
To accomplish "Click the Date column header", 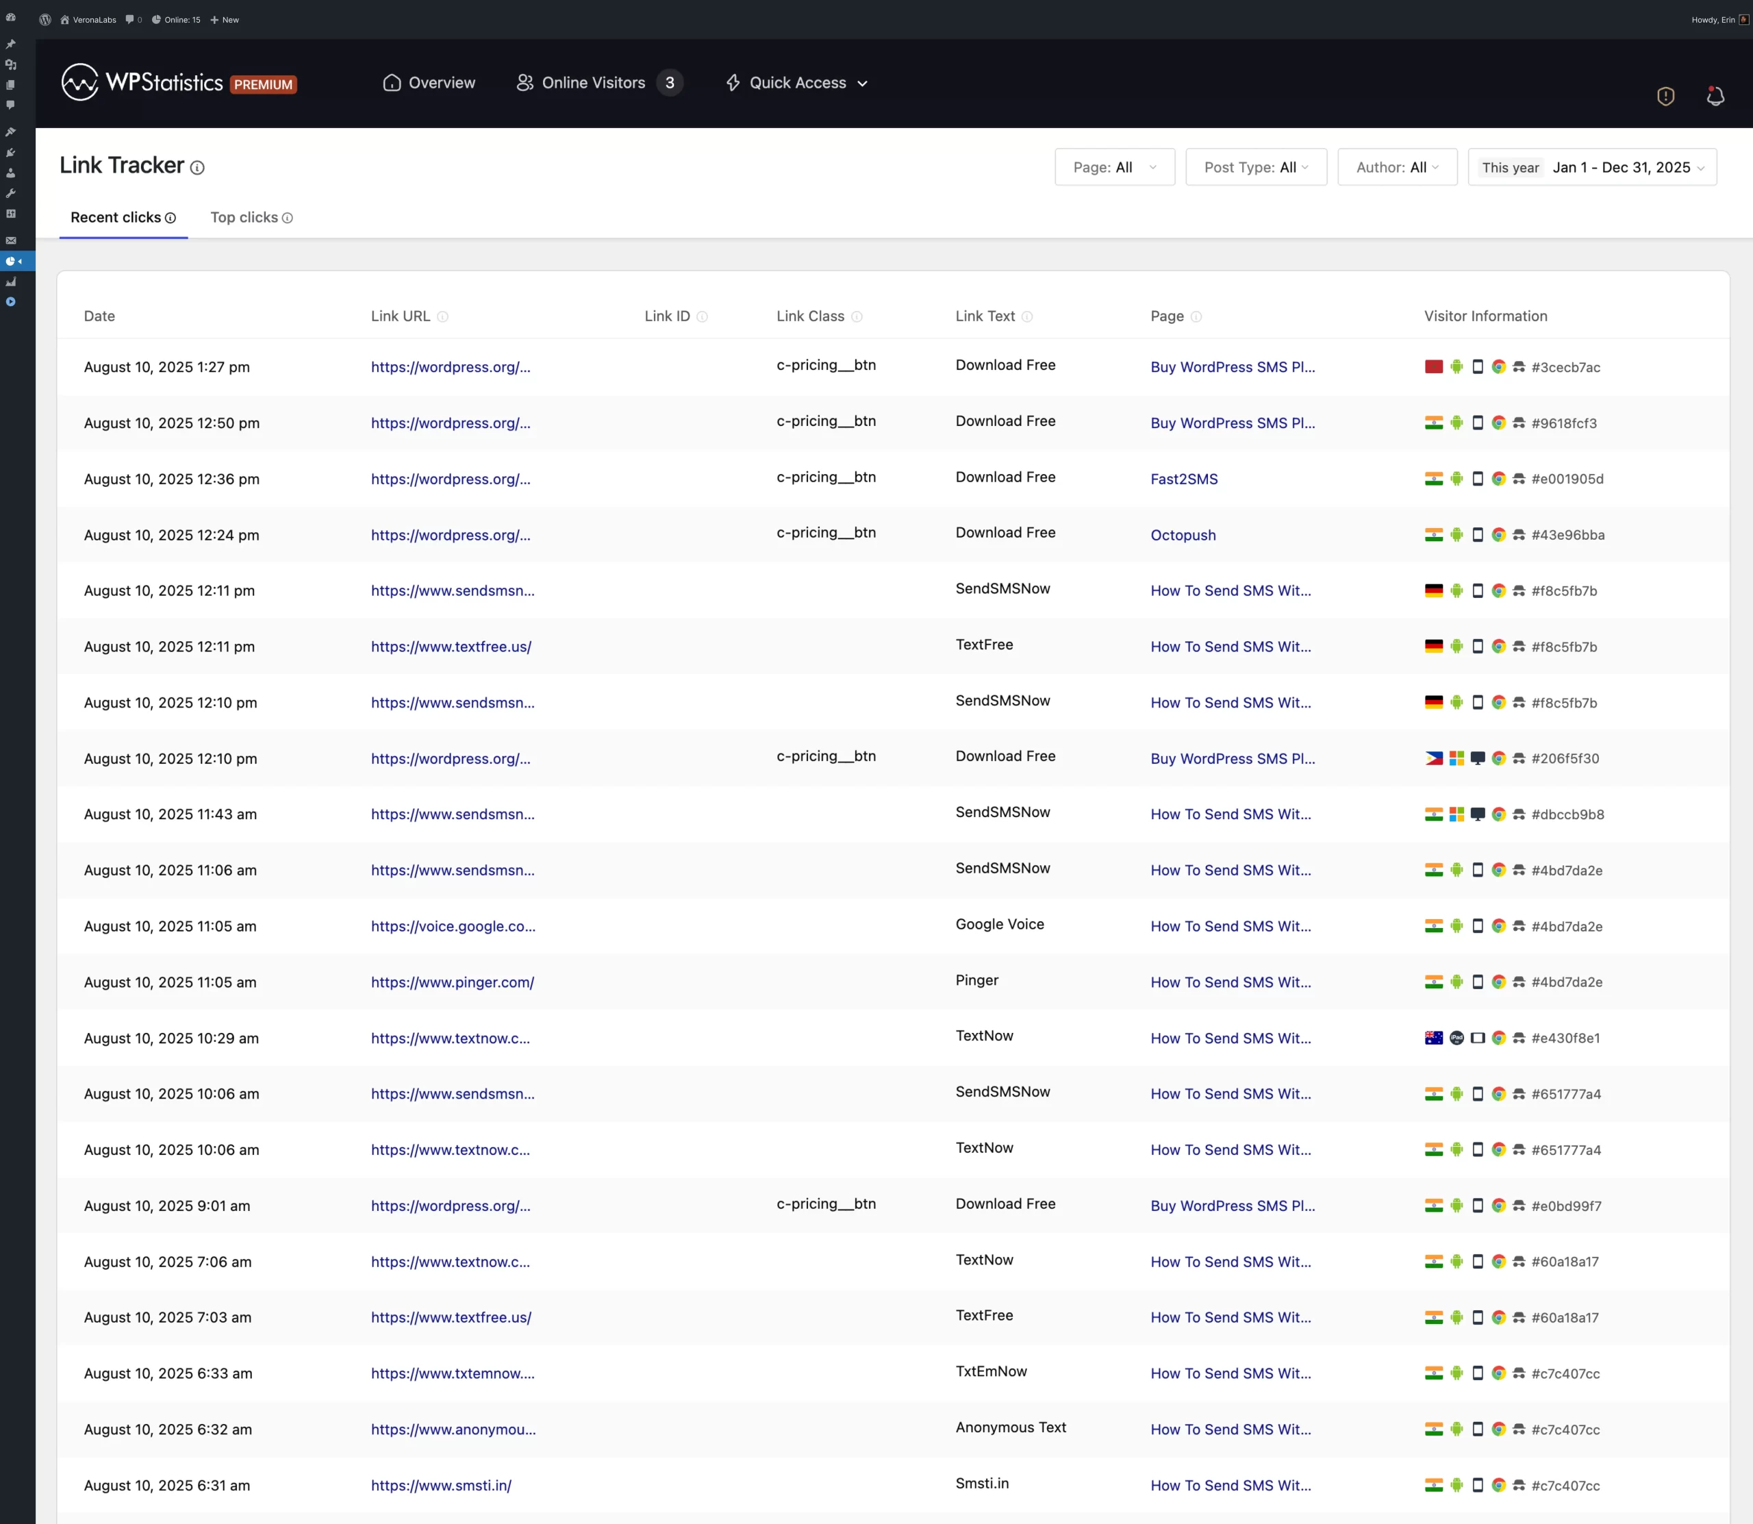I will pyautogui.click(x=99, y=316).
